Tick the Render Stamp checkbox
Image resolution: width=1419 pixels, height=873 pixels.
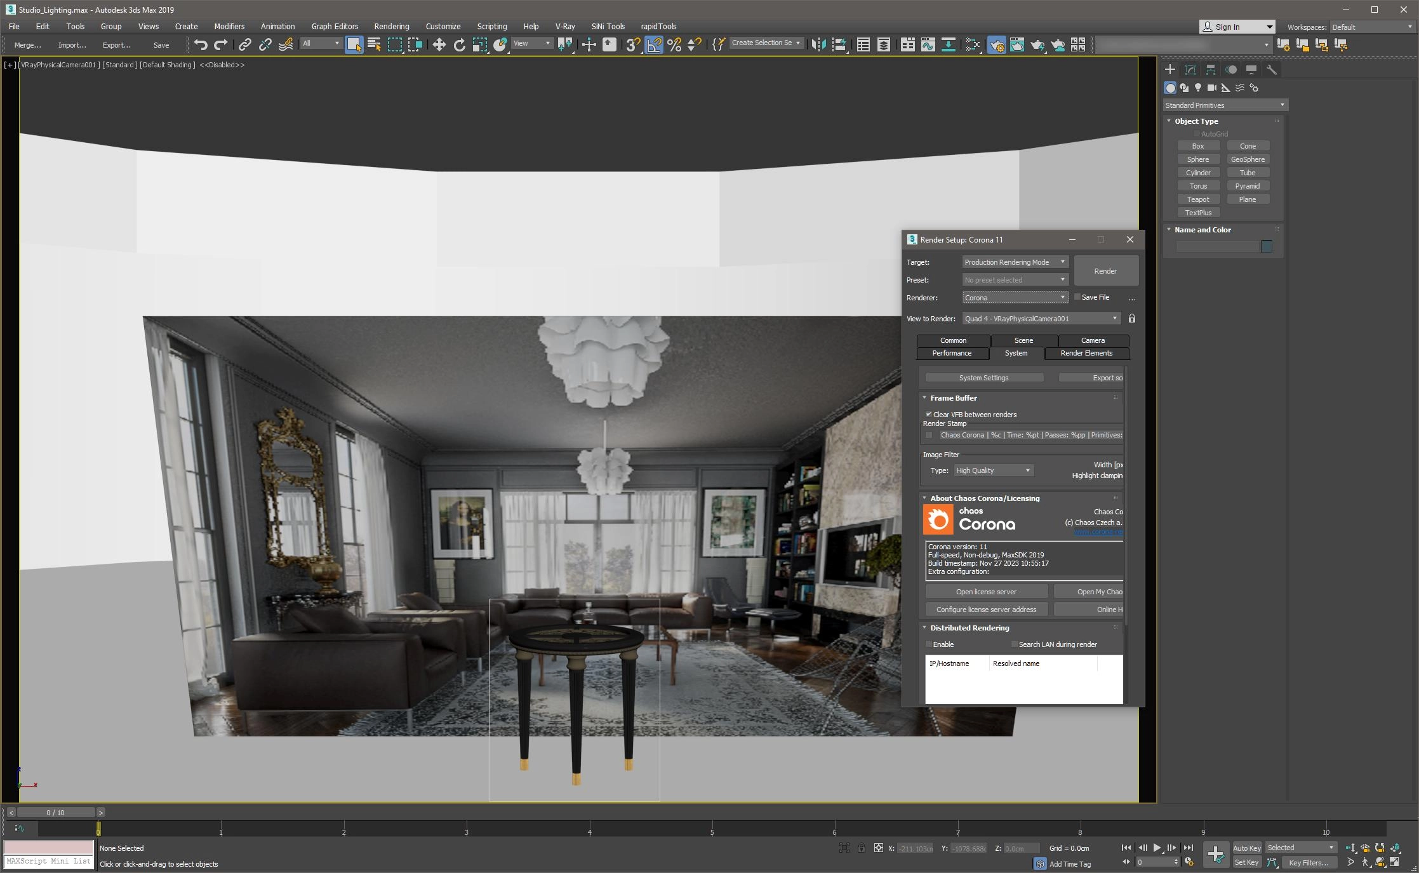(x=929, y=435)
